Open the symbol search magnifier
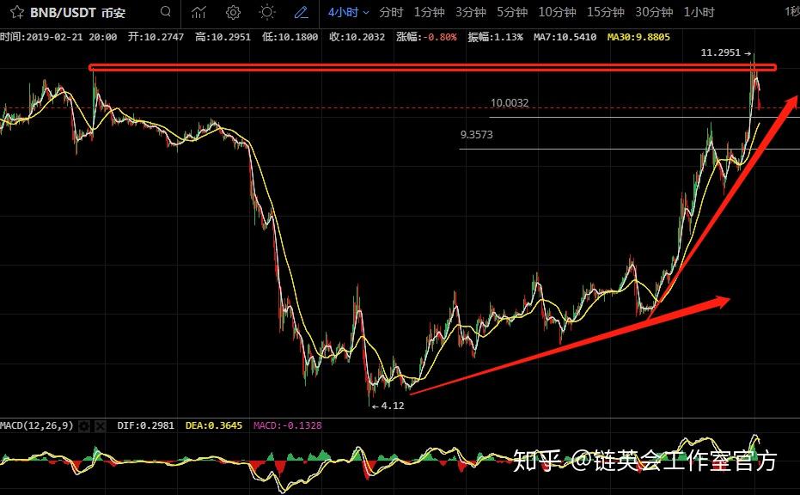 [165, 12]
